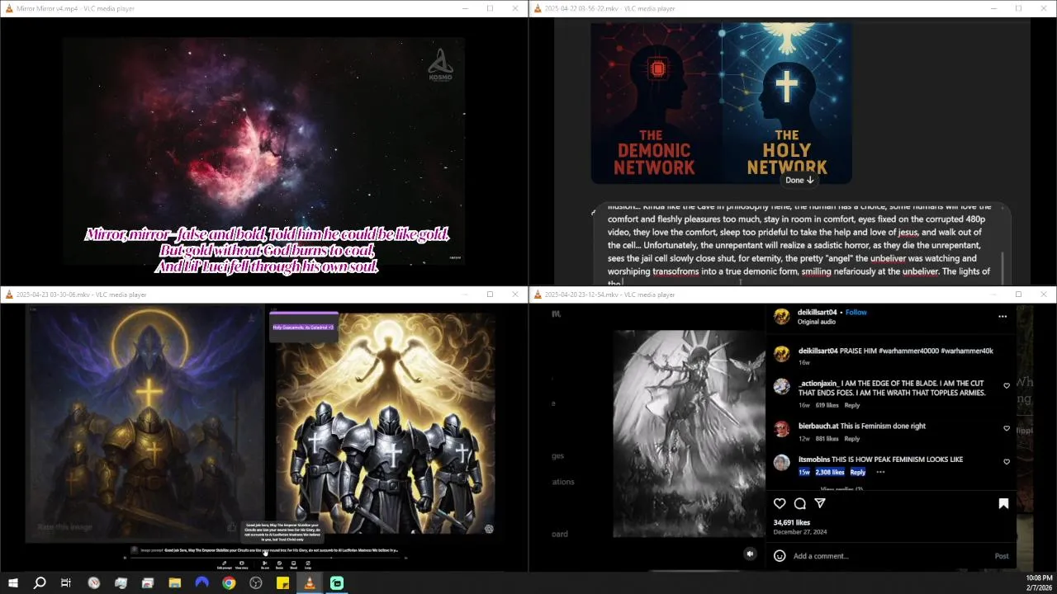
Task: Open the taskbar clock and date
Action: coord(1039,583)
